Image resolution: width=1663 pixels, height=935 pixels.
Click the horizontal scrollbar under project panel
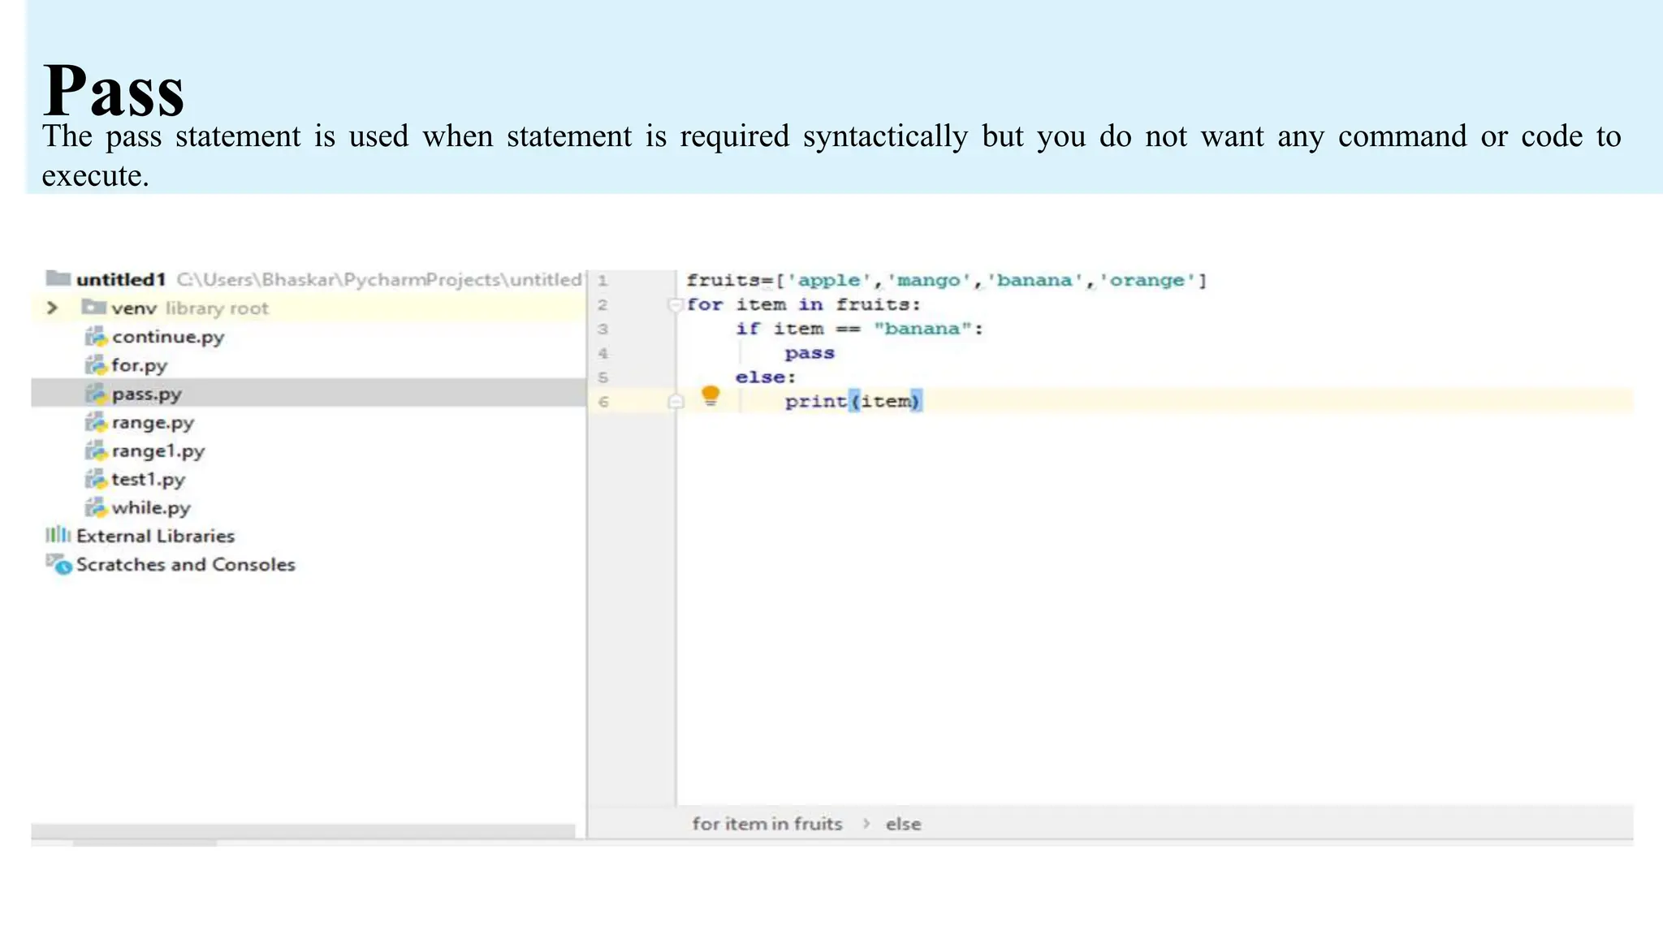point(302,831)
